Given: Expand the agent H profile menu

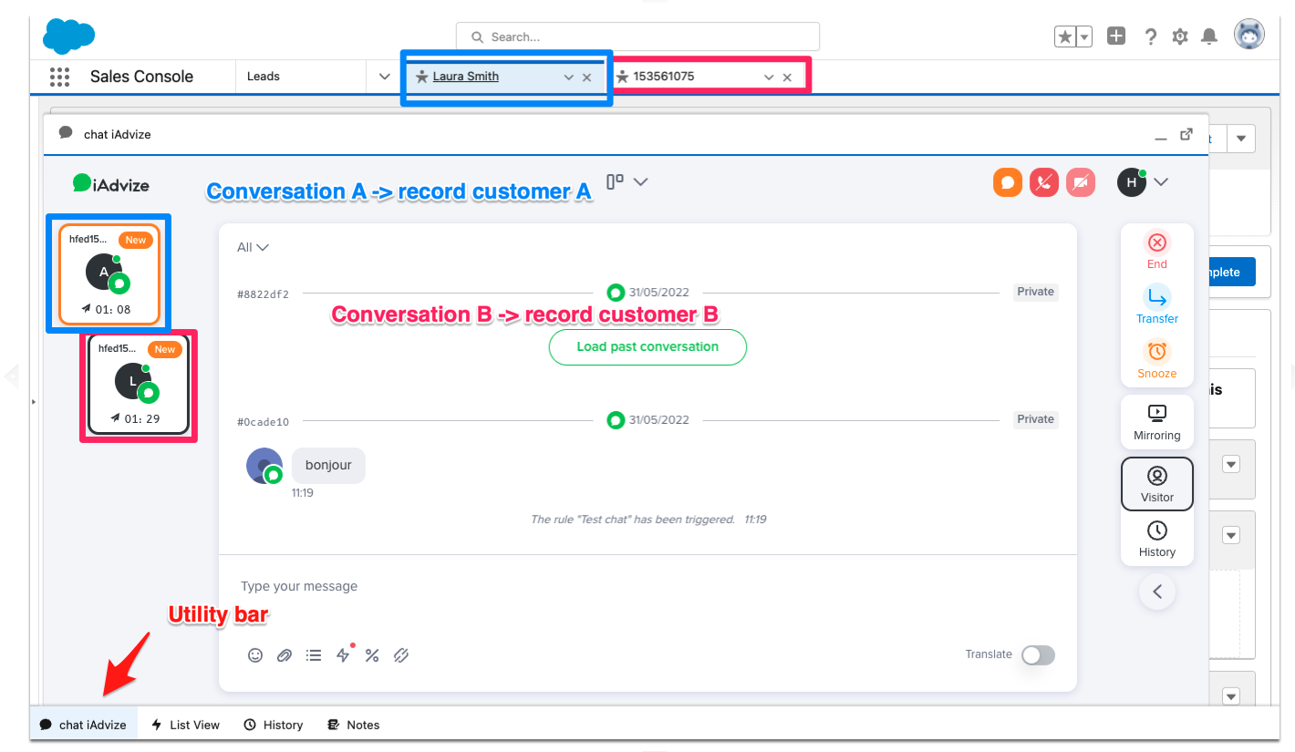Looking at the screenshot, I should point(1160,182).
